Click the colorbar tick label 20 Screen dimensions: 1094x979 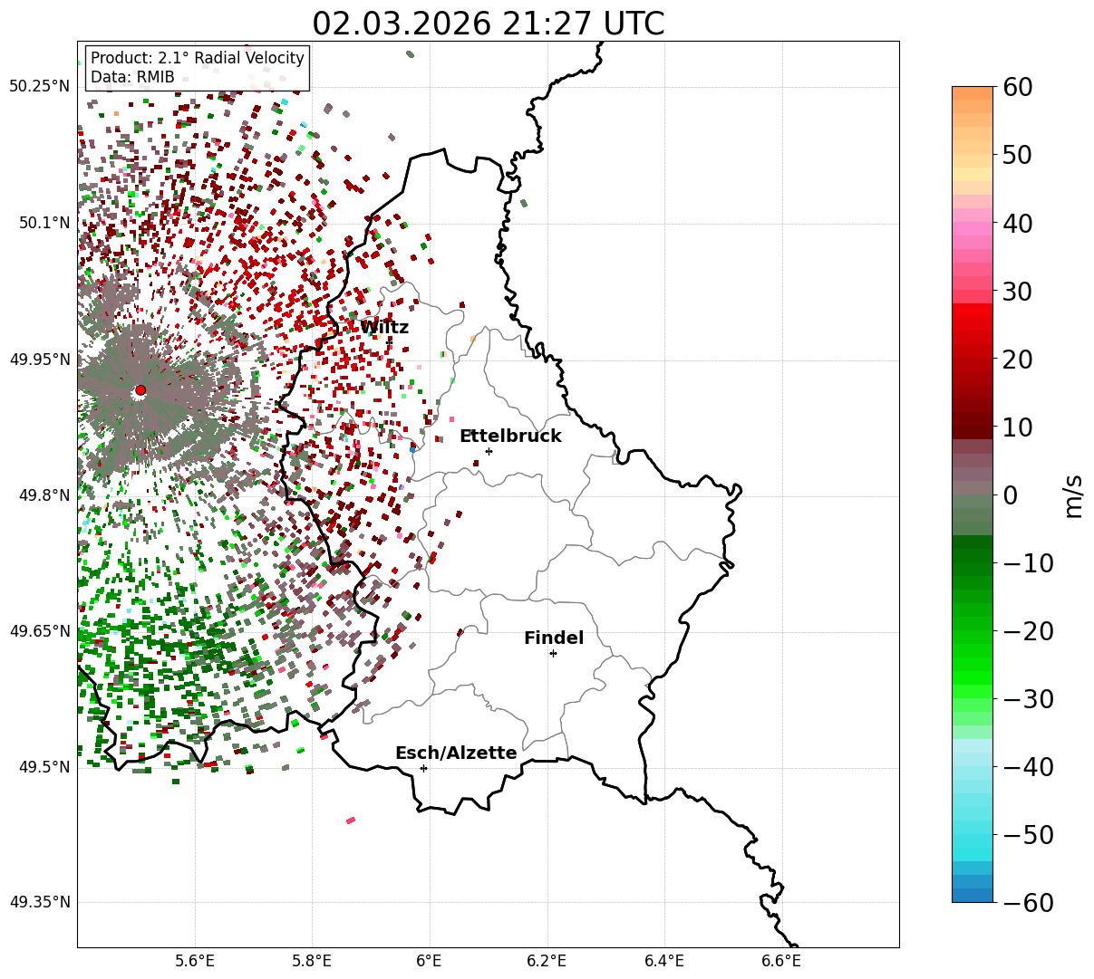tap(1019, 360)
